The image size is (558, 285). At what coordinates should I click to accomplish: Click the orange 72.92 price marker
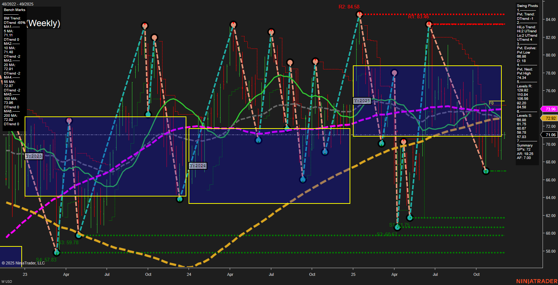549,118
